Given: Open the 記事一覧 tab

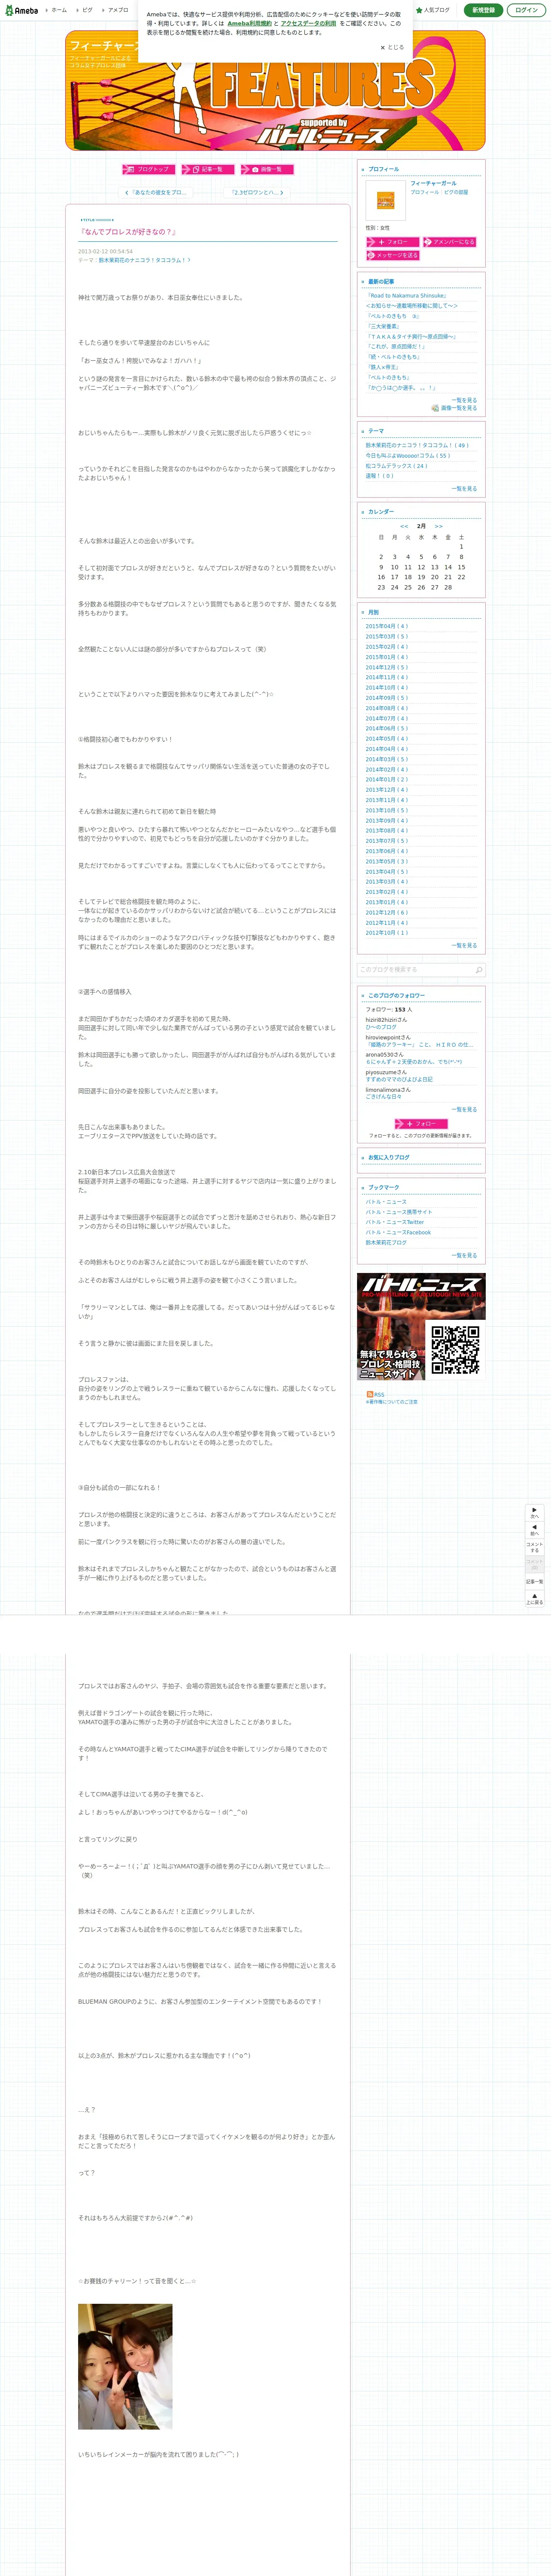Looking at the screenshot, I should tap(208, 169).
